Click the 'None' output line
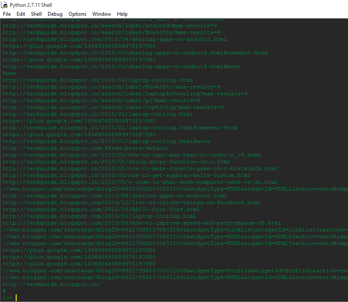 (x=9, y=73)
